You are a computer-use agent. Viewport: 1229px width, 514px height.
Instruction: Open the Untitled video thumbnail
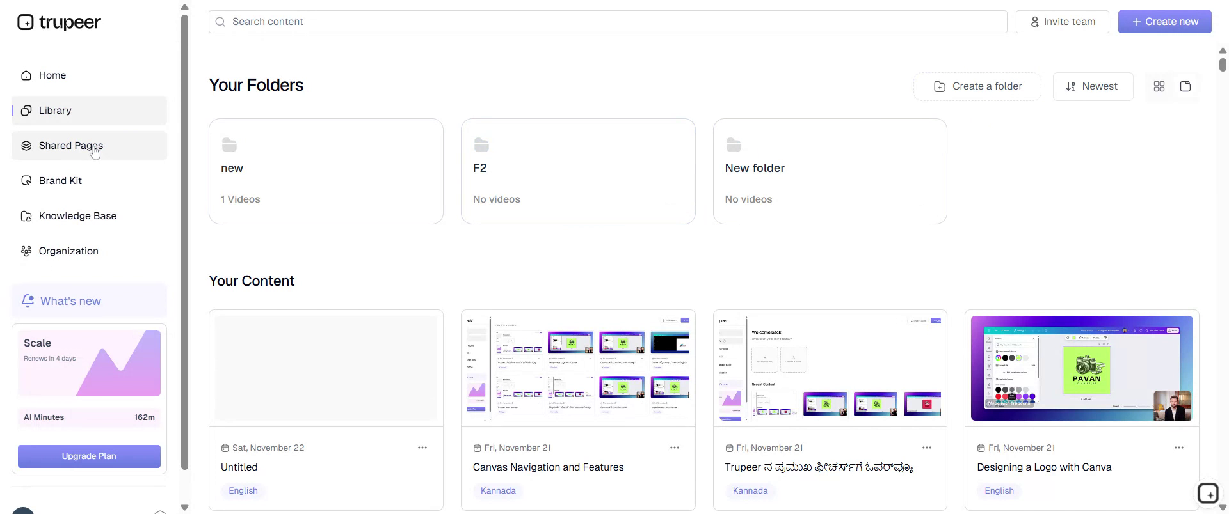pos(326,368)
